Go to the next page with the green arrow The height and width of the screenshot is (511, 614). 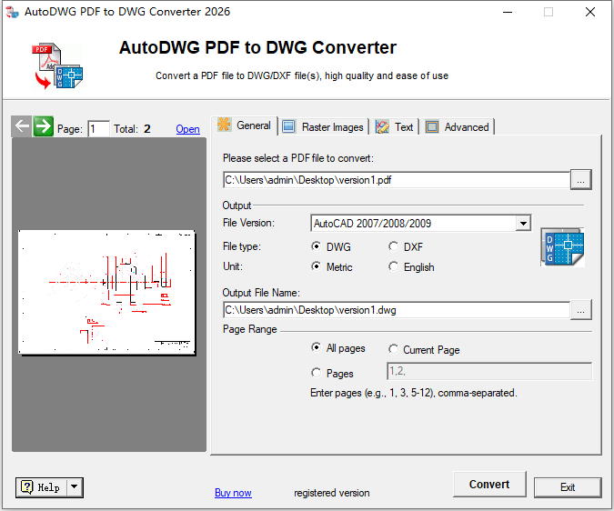pos(43,126)
